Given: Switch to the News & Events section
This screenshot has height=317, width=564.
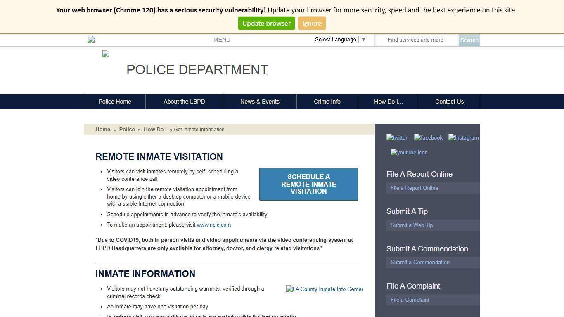Looking at the screenshot, I should click(260, 102).
